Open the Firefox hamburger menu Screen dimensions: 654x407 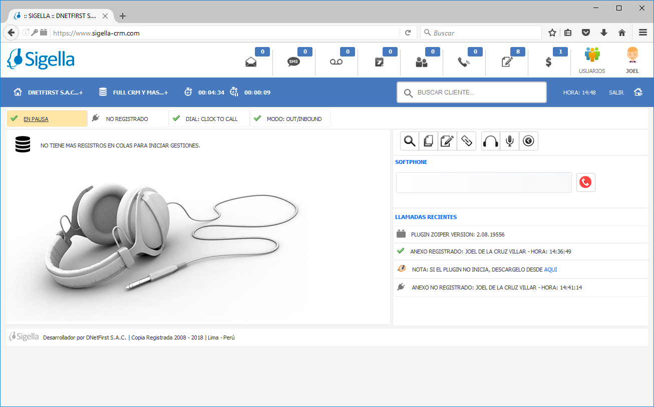pos(643,32)
